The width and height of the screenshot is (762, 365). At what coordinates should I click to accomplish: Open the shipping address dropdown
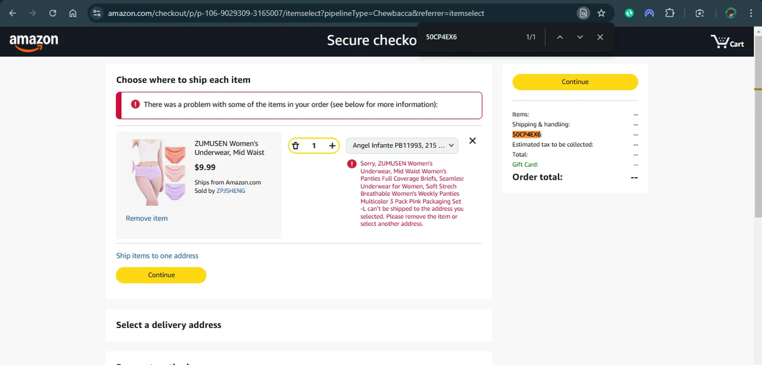402,146
